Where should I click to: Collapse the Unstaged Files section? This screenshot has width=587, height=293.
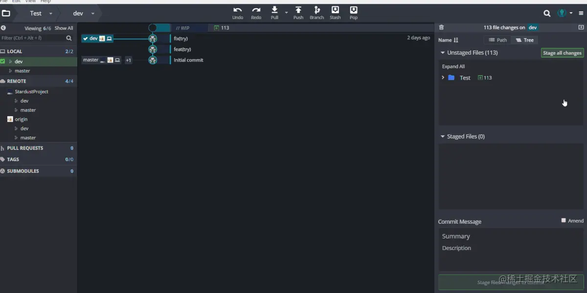pos(443,53)
